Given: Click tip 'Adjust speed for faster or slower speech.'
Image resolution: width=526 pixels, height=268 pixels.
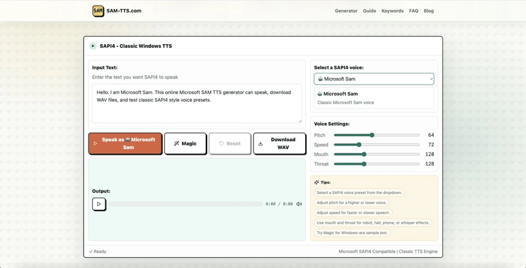Looking at the screenshot, I should pos(353,213).
